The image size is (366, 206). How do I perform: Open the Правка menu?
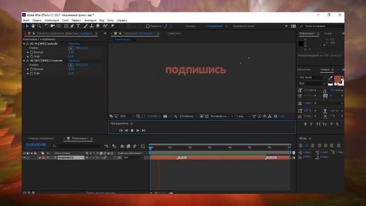point(37,21)
